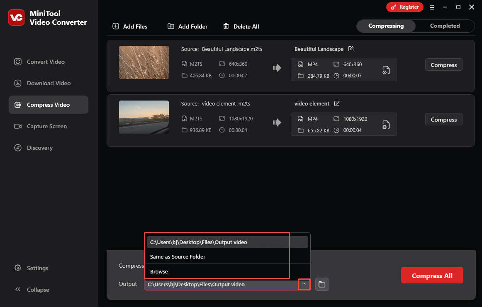The image size is (482, 307).
Task: Switch to the Compressing tab
Action: (x=386, y=26)
